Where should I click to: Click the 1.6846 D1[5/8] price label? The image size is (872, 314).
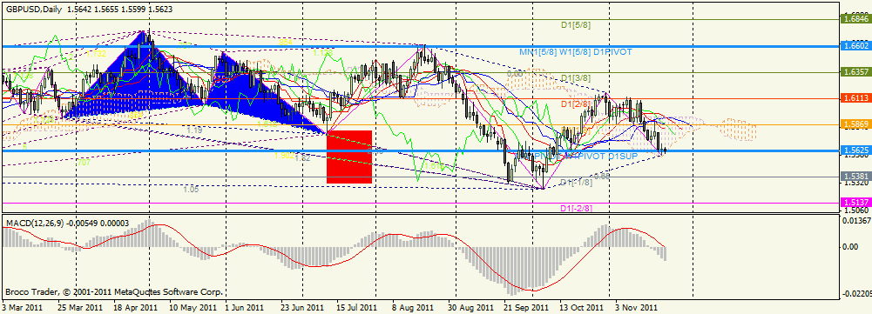pyautogui.click(x=855, y=19)
